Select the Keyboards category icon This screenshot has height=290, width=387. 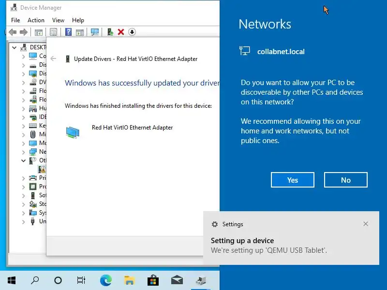pos(33,126)
